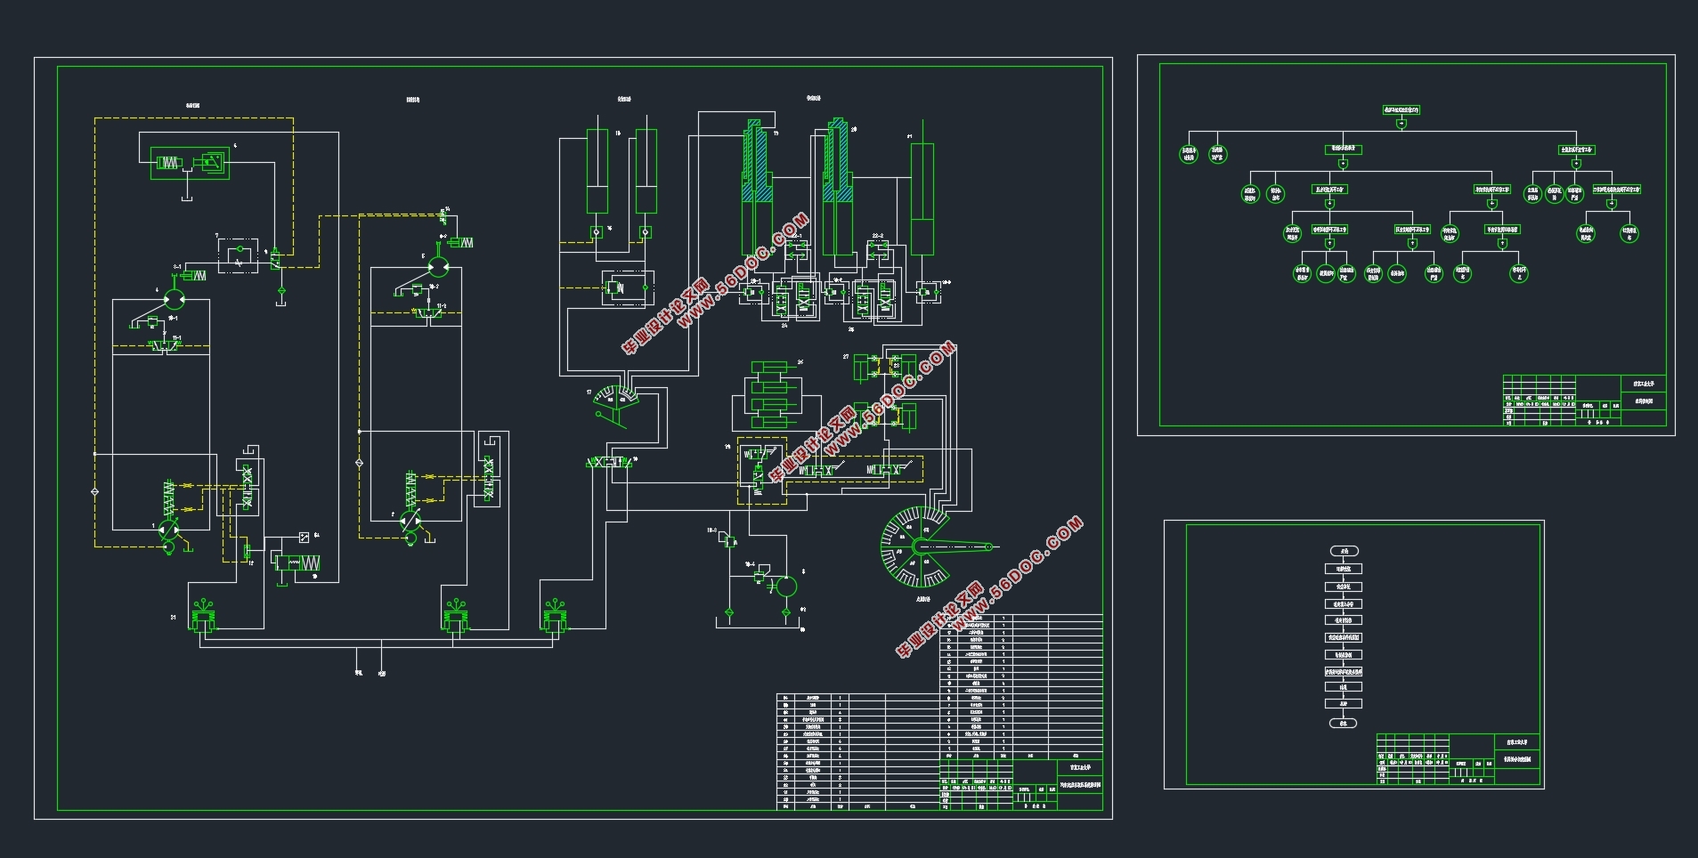
Task: Click the variable pump numbered 1 at lower left
Action: coord(169,530)
